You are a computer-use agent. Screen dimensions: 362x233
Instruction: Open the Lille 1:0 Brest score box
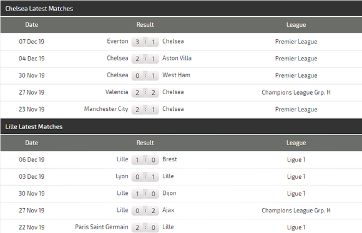pyautogui.click(x=145, y=160)
